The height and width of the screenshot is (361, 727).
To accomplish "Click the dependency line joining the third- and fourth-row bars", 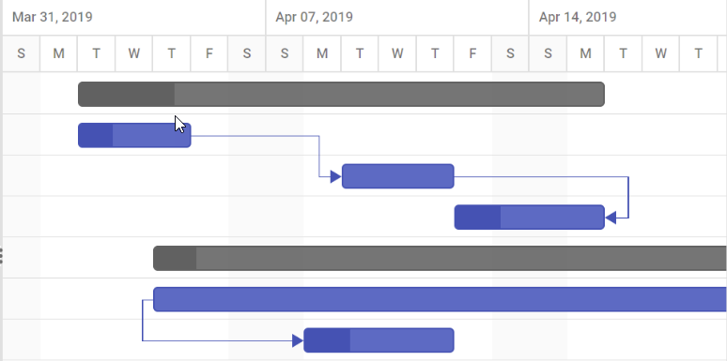I will click(628, 197).
